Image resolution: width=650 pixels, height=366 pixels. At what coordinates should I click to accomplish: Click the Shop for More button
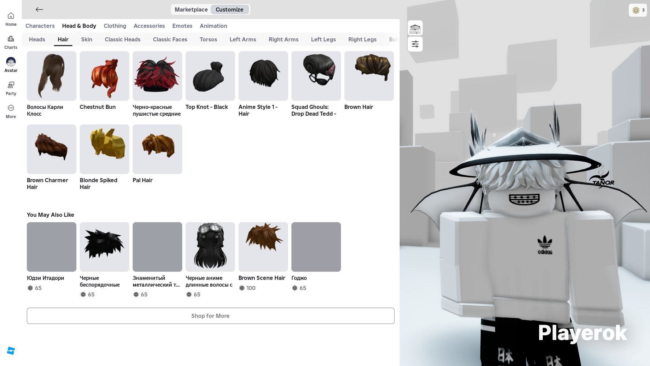click(210, 316)
